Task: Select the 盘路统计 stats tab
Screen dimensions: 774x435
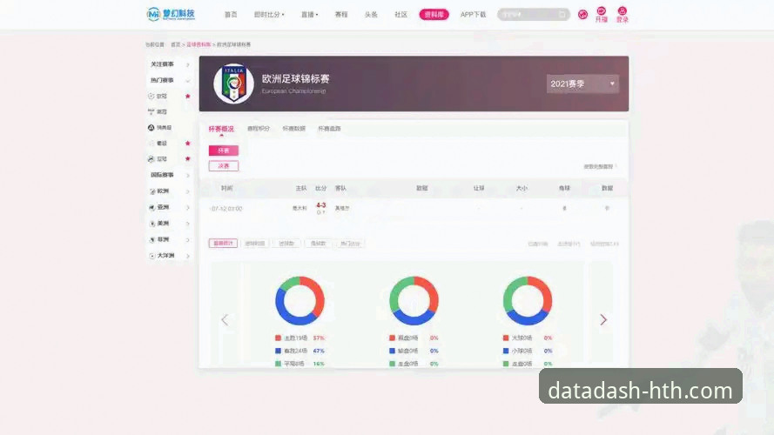Action: pyautogui.click(x=223, y=243)
